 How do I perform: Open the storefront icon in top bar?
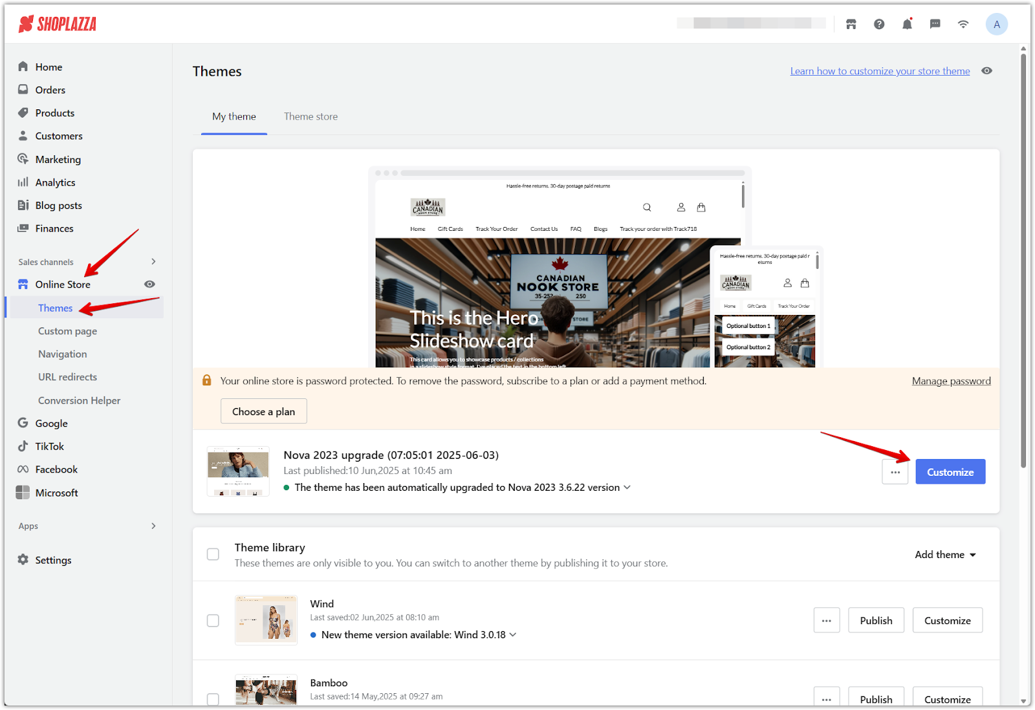click(851, 25)
